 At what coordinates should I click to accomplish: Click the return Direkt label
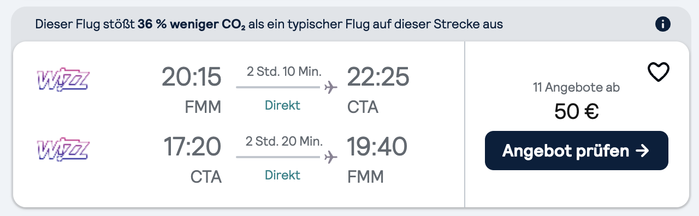282,175
